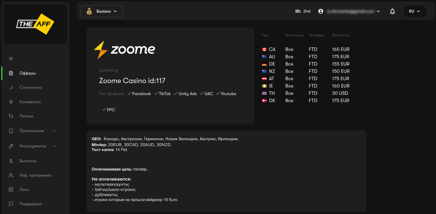Open the RU language selector

tap(415, 11)
